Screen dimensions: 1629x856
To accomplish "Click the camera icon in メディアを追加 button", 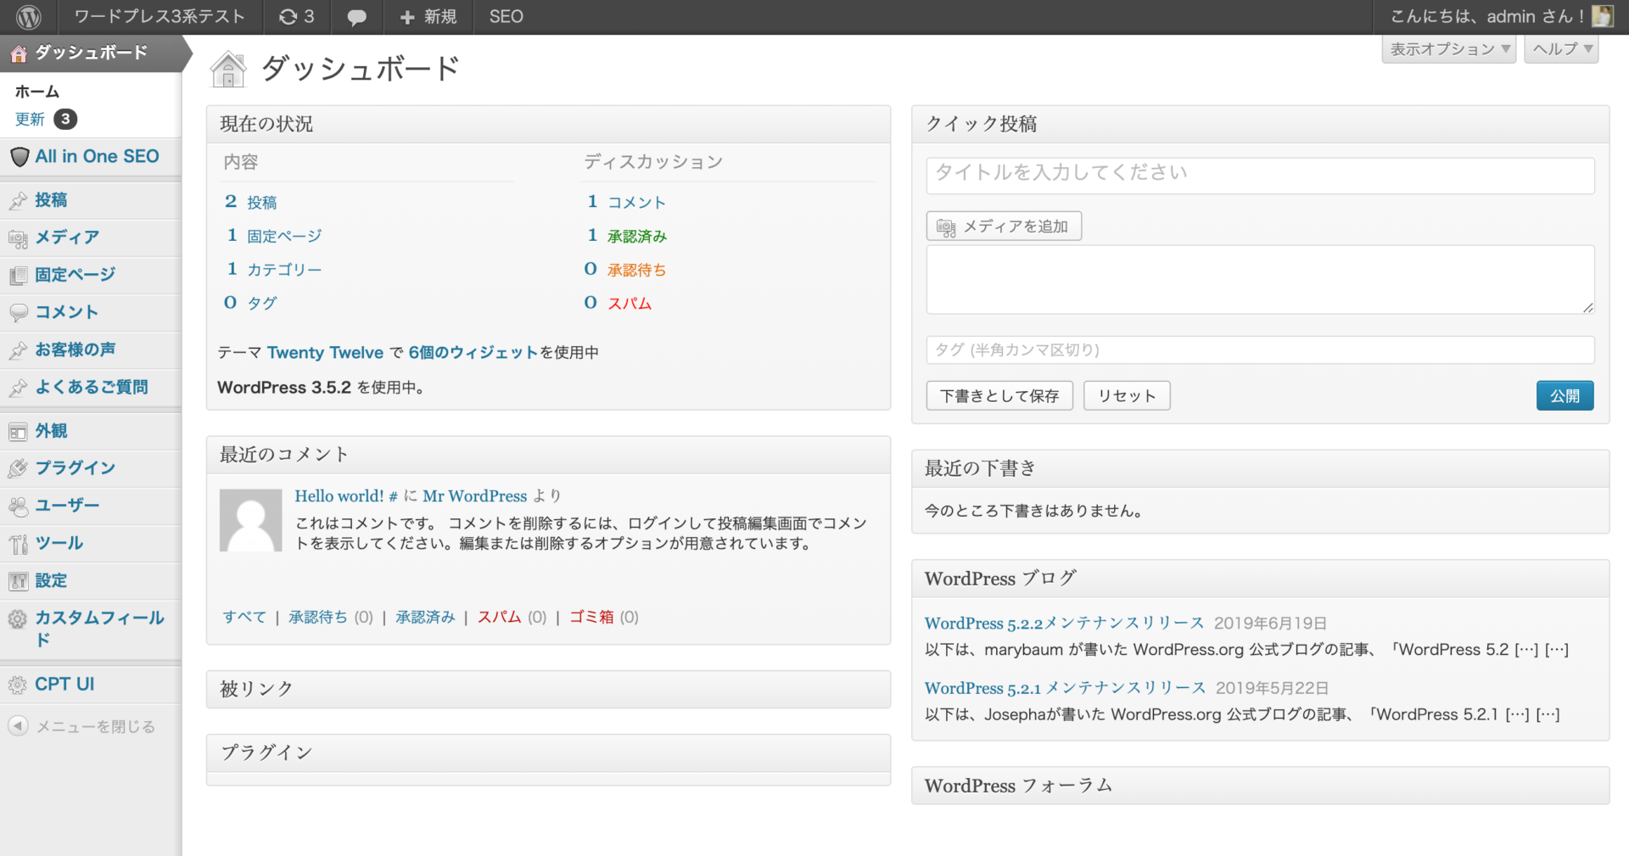I will (946, 227).
